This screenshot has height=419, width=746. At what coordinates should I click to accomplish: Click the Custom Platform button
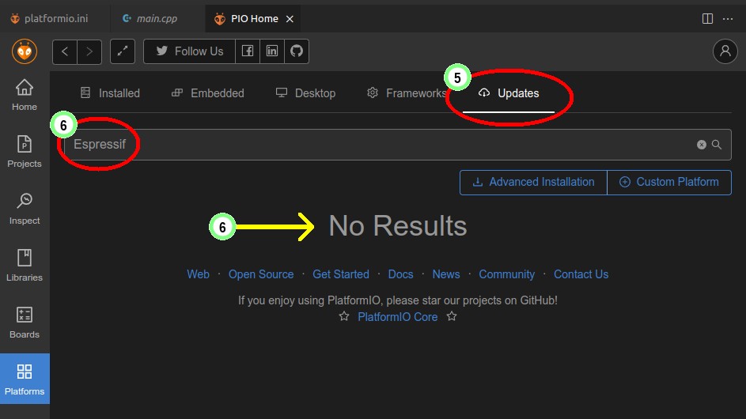668,182
